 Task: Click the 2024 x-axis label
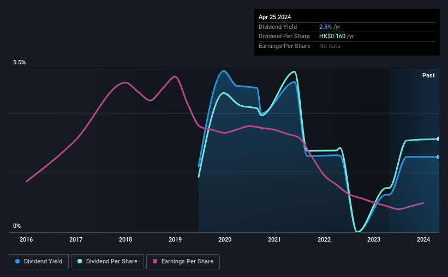point(423,239)
